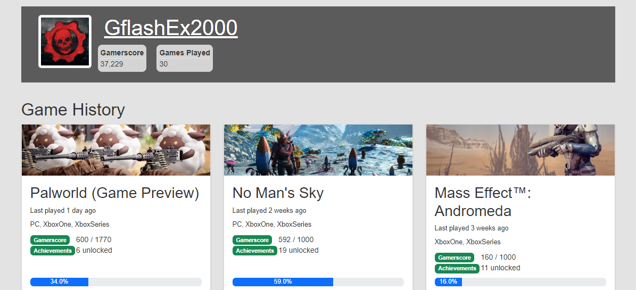This screenshot has width=636, height=290.
Task: Click the Palworld Gamerscore badge
Action: click(x=50, y=240)
